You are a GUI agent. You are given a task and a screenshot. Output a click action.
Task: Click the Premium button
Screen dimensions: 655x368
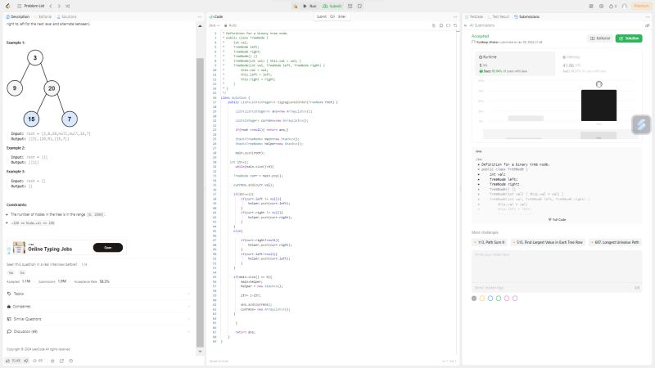(x=641, y=6)
